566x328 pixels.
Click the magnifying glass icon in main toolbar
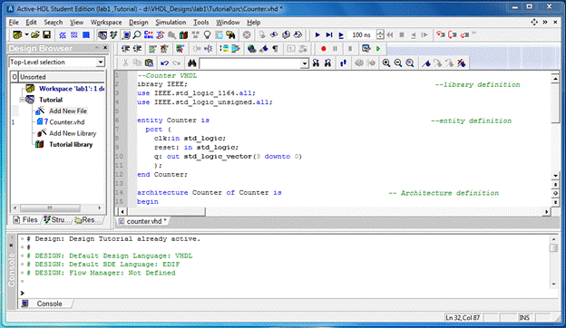coord(137,35)
